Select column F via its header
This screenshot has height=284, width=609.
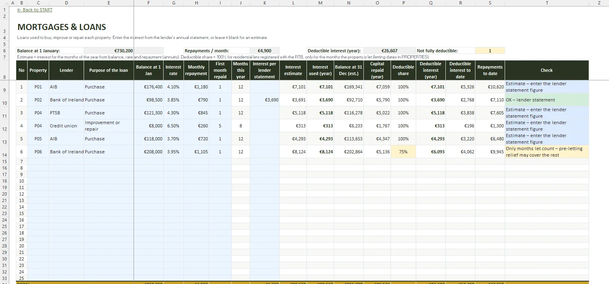click(149, 3)
